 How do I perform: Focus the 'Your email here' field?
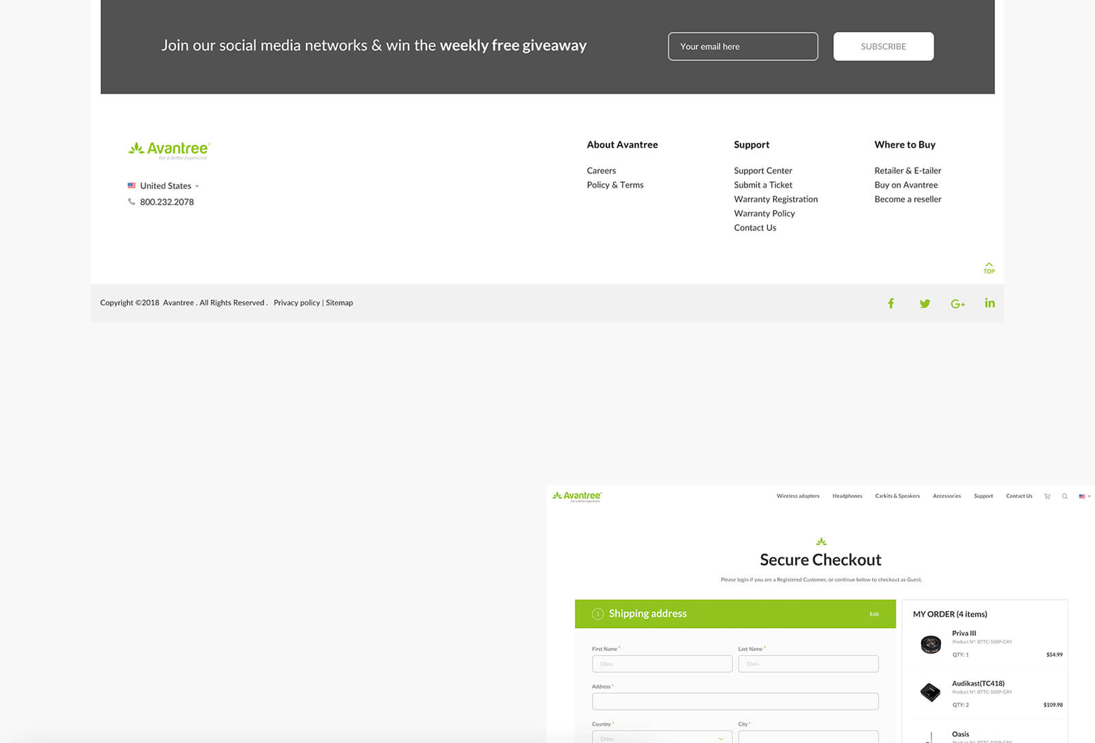point(743,47)
